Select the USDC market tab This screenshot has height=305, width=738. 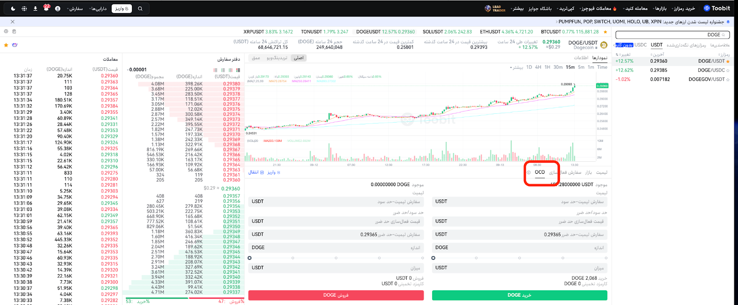[x=641, y=45]
